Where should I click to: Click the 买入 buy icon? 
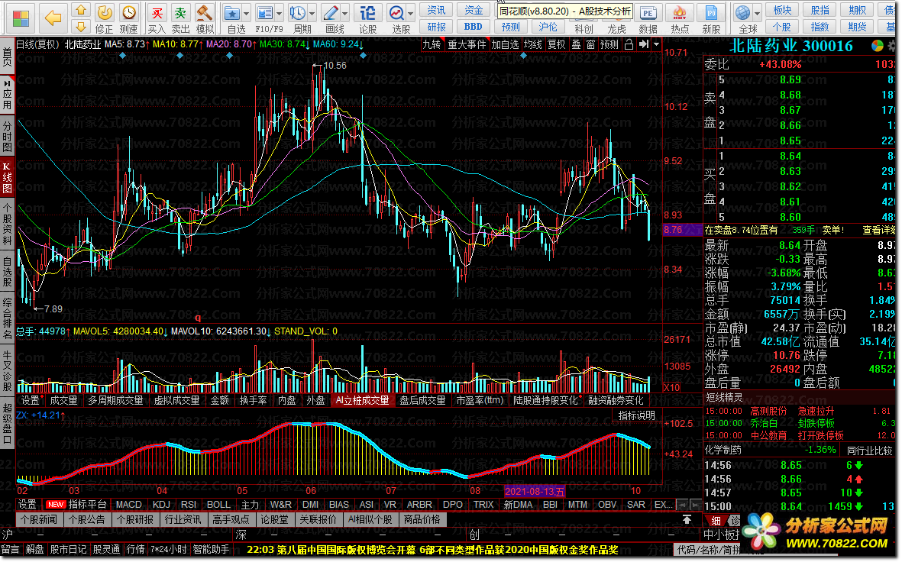tap(157, 18)
